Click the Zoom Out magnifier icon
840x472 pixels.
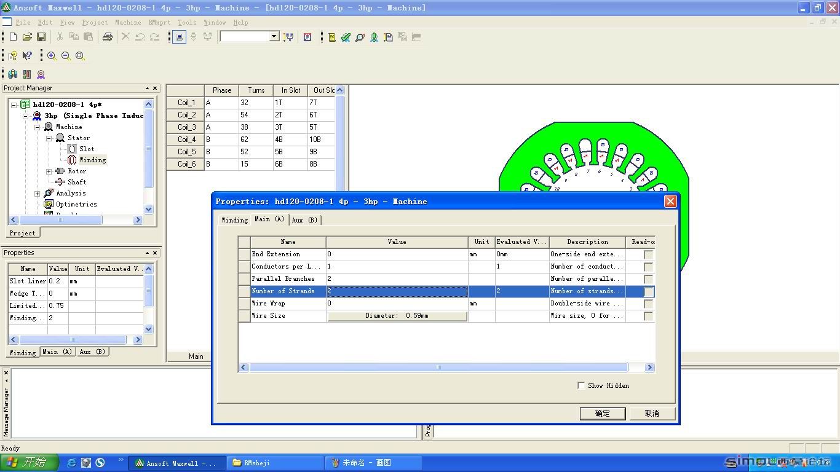[66, 55]
